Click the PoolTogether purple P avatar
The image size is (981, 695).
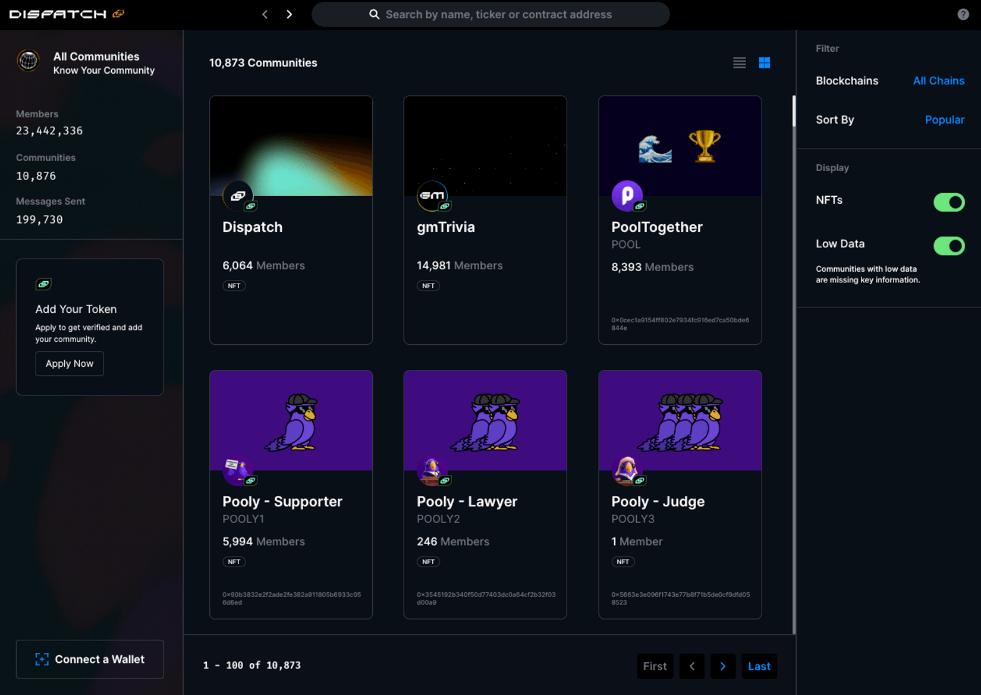(627, 196)
